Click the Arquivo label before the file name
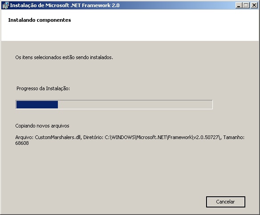The height and width of the screenshot is (215, 260). tap(24, 137)
